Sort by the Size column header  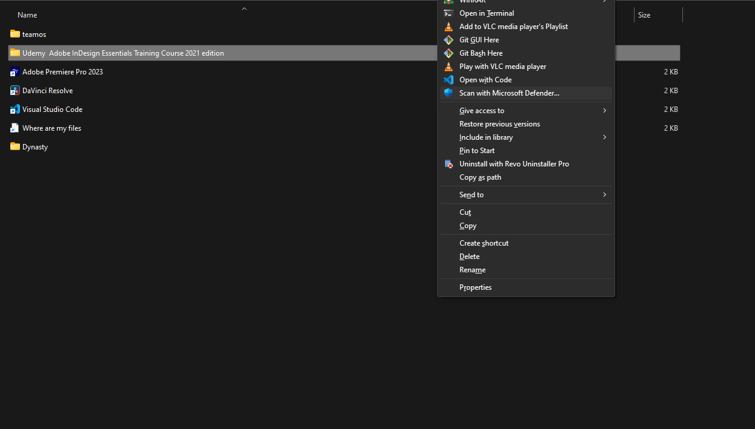pyautogui.click(x=644, y=15)
